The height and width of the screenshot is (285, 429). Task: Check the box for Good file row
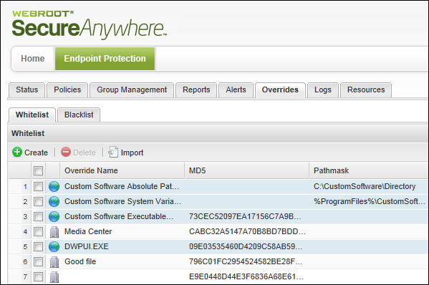point(38,262)
